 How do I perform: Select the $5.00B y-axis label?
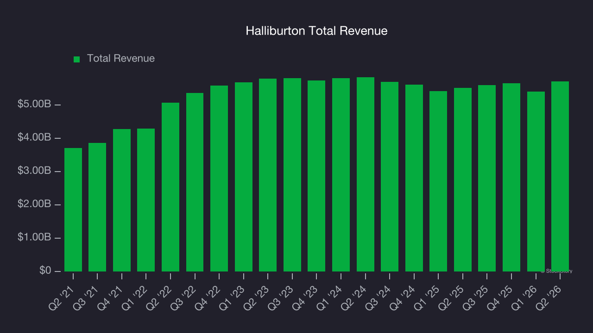pos(34,105)
